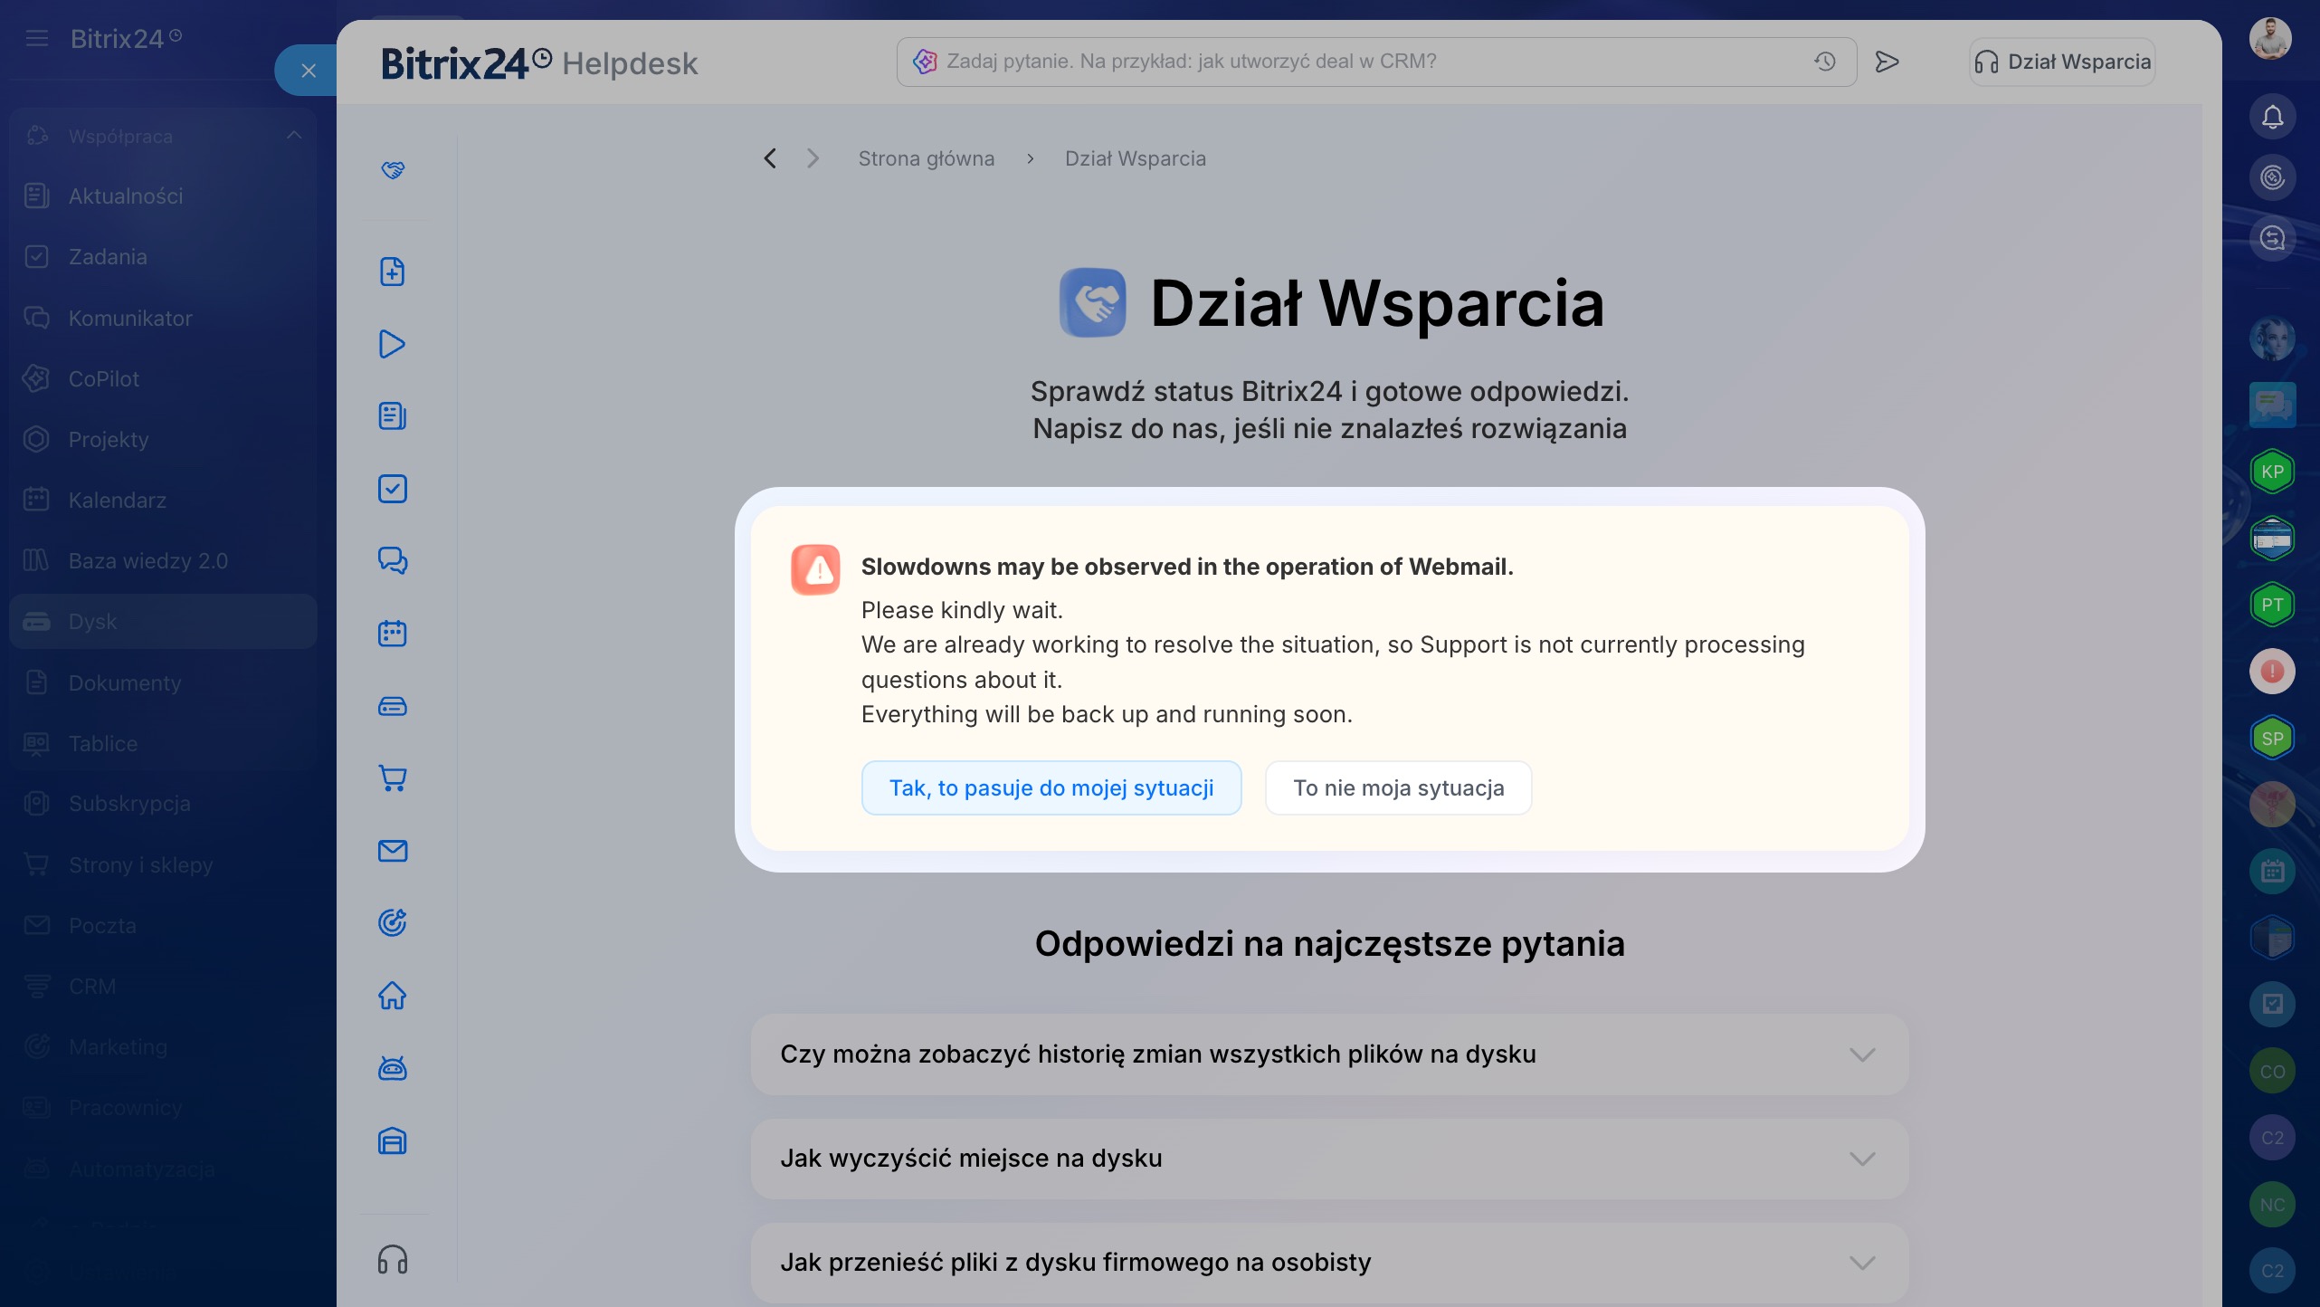Open search history clock icon
Screen dimensions: 2320x1307
(1824, 62)
